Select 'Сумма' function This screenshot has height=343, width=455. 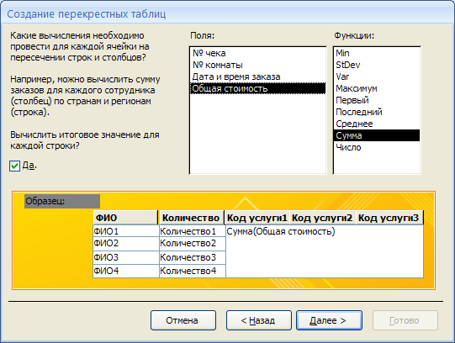(377, 135)
